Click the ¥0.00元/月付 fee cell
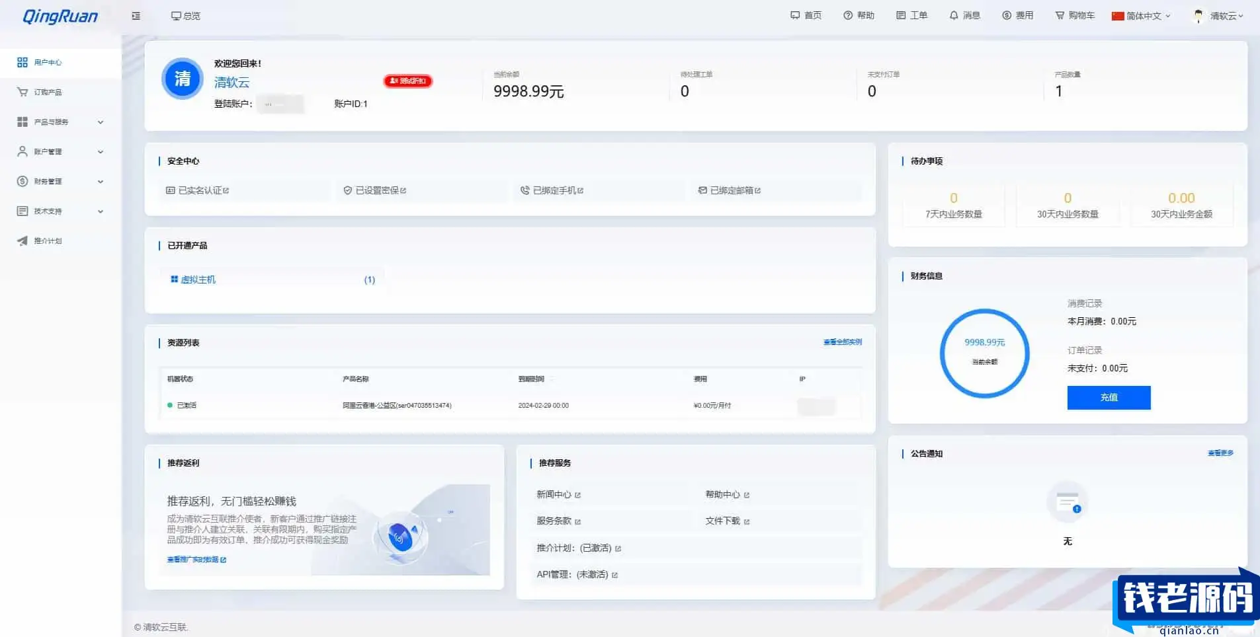This screenshot has width=1260, height=637. [x=712, y=405]
